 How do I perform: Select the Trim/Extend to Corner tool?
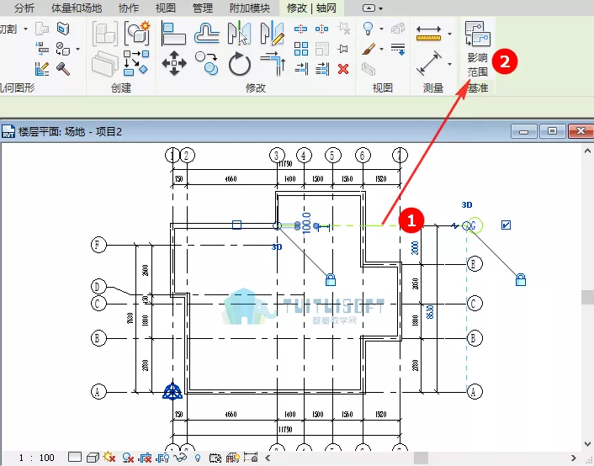pos(273,63)
